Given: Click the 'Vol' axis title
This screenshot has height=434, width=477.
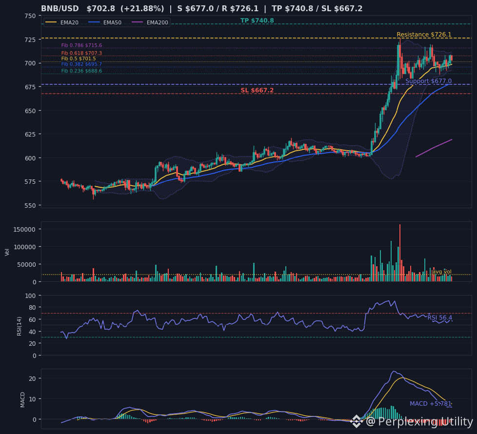Looking at the screenshot, I should pos(7,252).
